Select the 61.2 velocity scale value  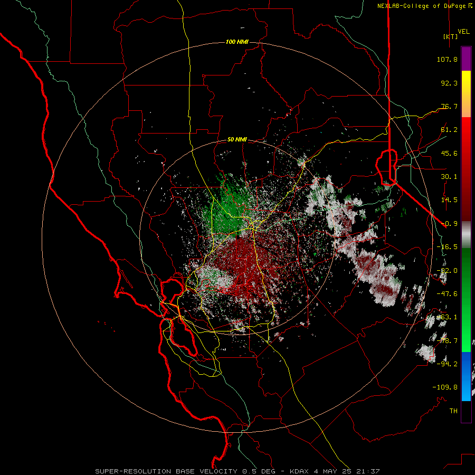[449, 130]
